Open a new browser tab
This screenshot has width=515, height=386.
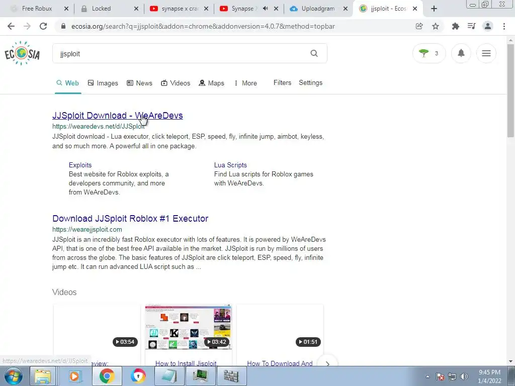pyautogui.click(x=434, y=9)
